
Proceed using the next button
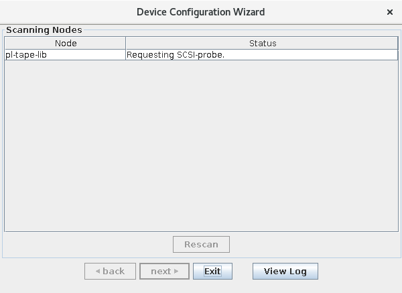[x=164, y=272]
